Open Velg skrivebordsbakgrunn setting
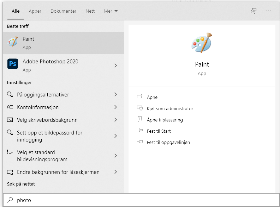This screenshot has width=280, height=207. tap(64, 120)
